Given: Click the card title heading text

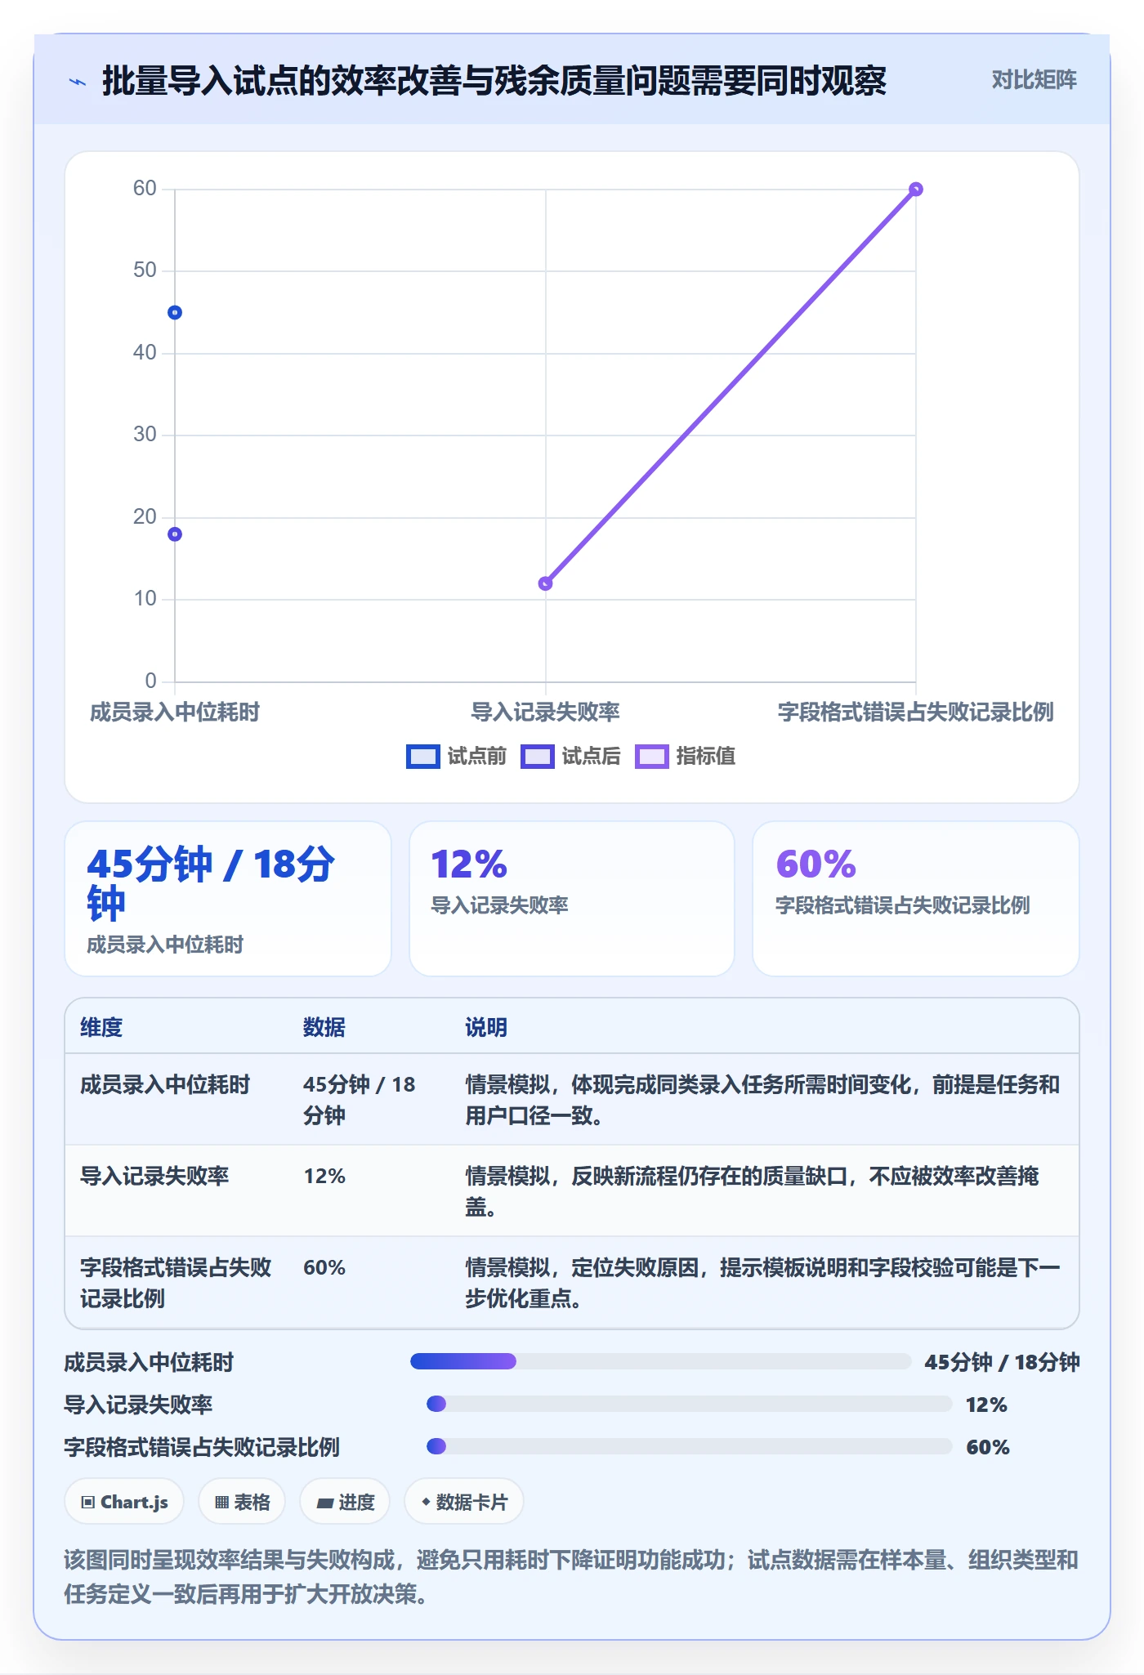Looking at the screenshot, I should (x=494, y=82).
